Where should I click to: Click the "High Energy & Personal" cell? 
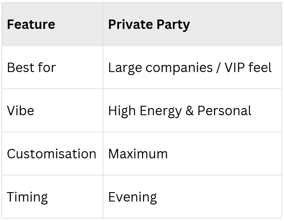pyautogui.click(x=180, y=111)
